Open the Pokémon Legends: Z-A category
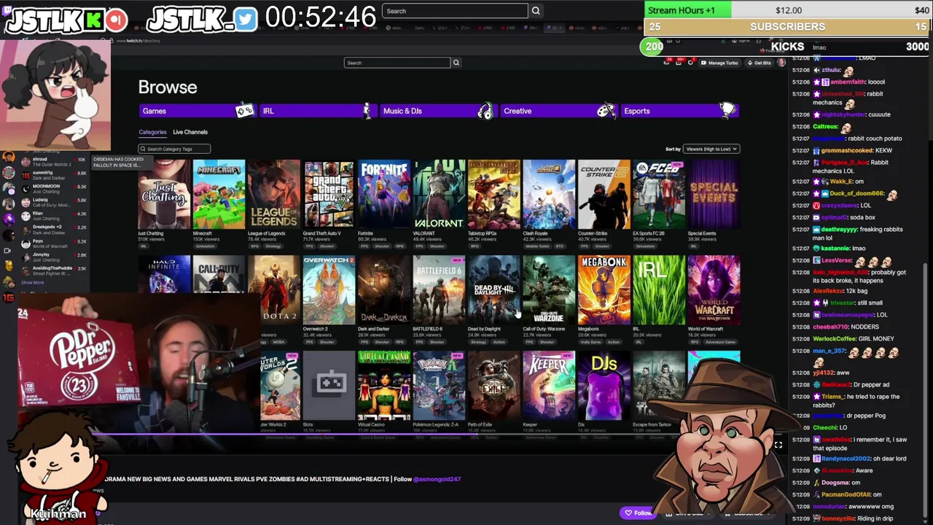This screenshot has width=933, height=525. pos(439,385)
